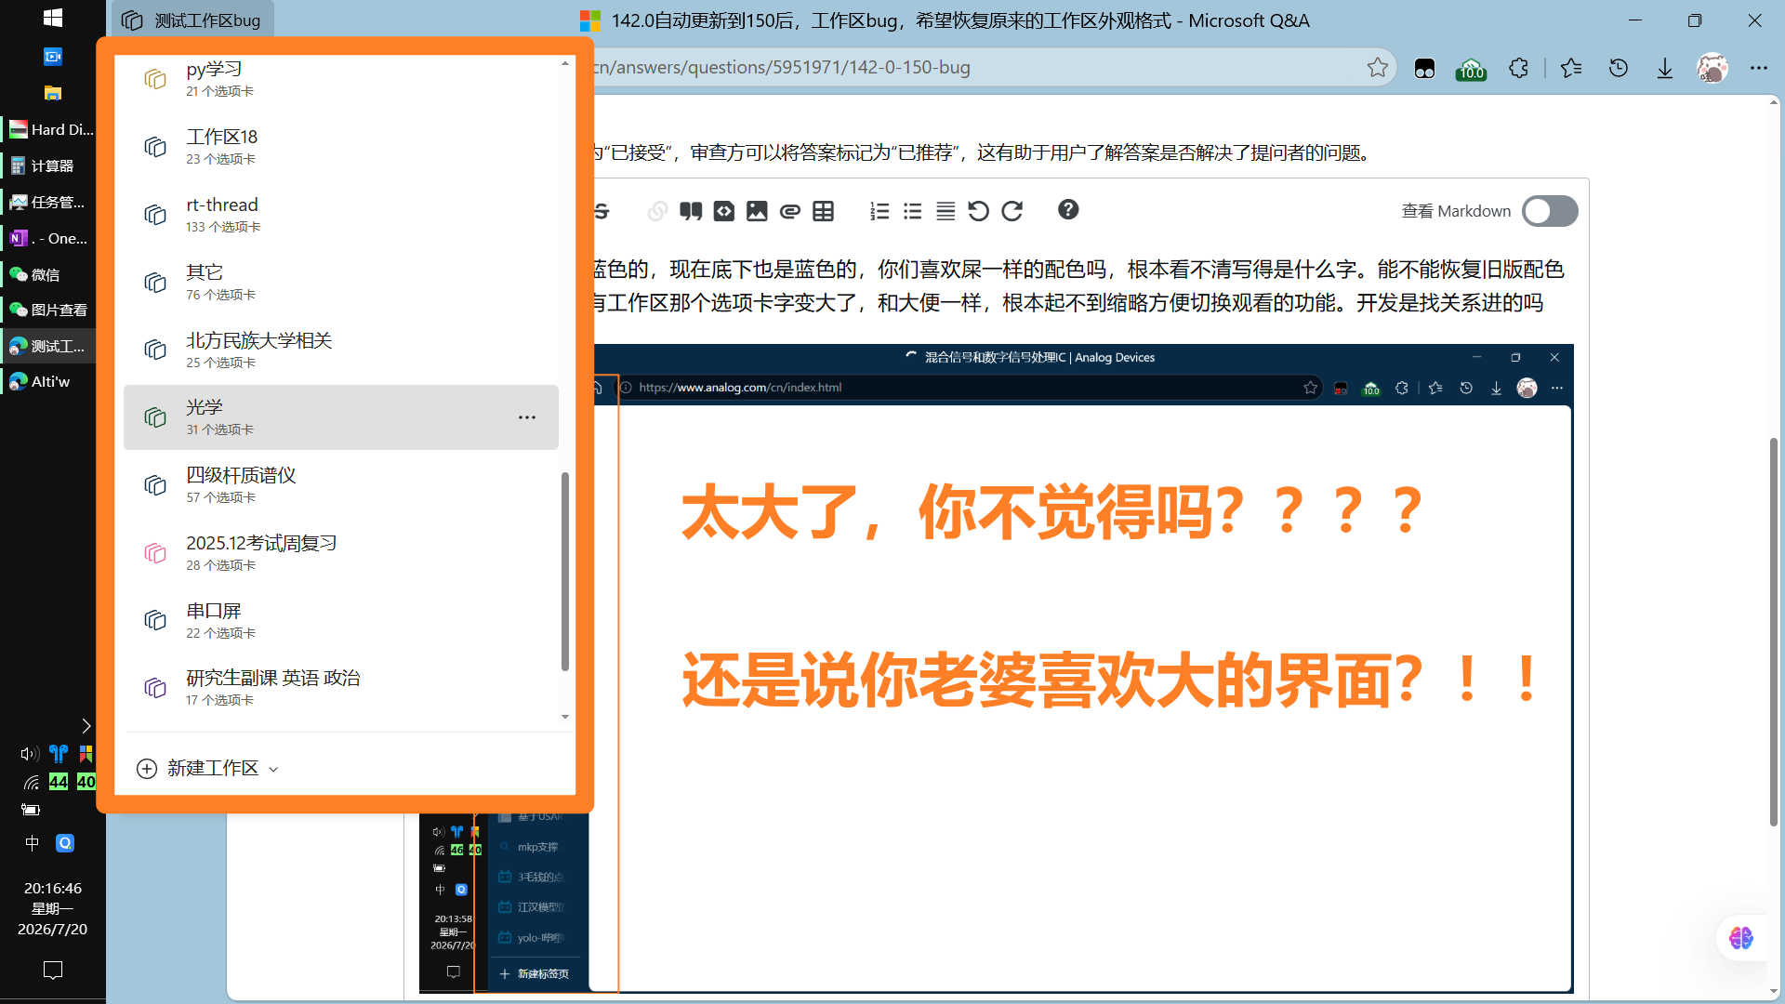Select the 光学 workspace
This screenshot has height=1004, width=1785.
tap(341, 417)
